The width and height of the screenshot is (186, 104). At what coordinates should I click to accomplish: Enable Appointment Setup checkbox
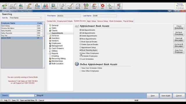(x=81, y=47)
